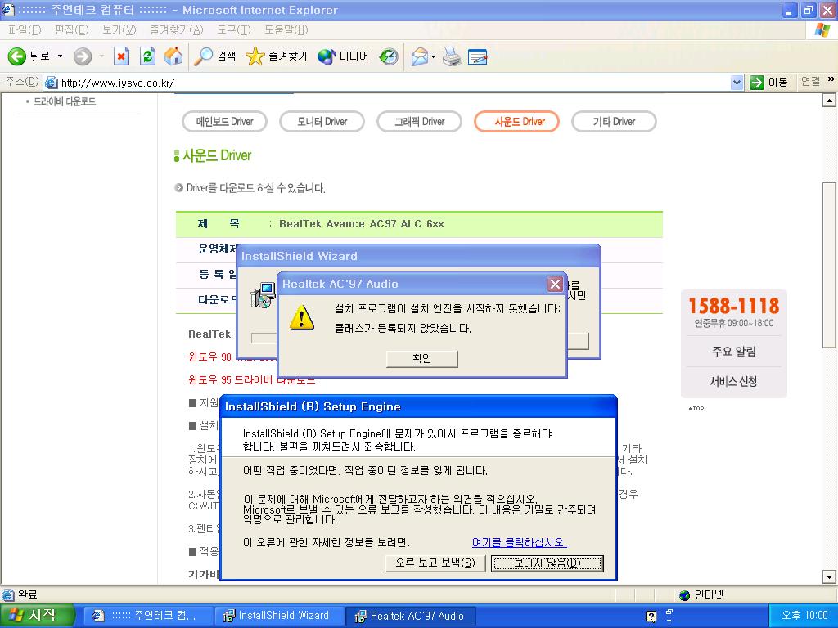Viewport: 838px width, 628px height.
Task: Click the IE Back arrow icon
Action: pos(16,56)
